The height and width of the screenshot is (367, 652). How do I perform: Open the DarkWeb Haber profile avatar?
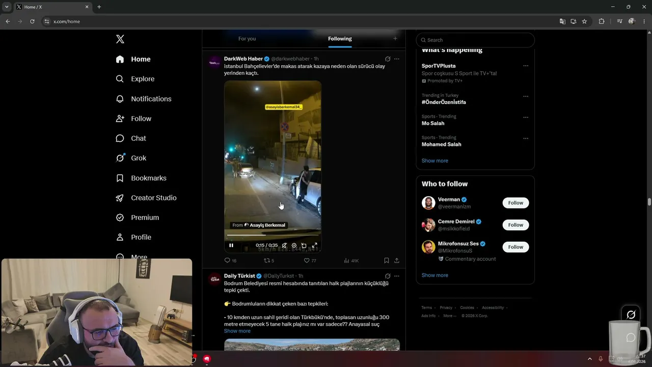[215, 62]
